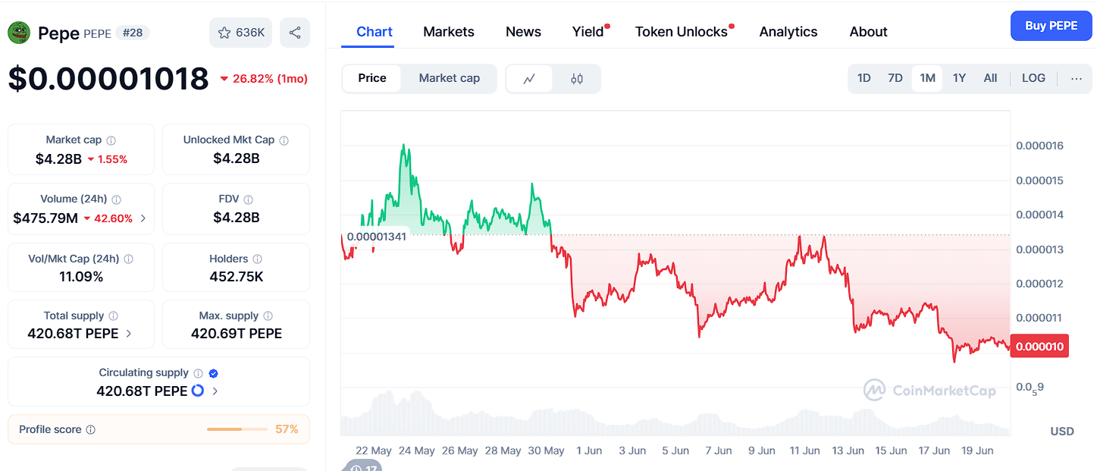This screenshot has height=471, width=1097.
Task: Click the $475.79M volume value
Action: [45, 218]
